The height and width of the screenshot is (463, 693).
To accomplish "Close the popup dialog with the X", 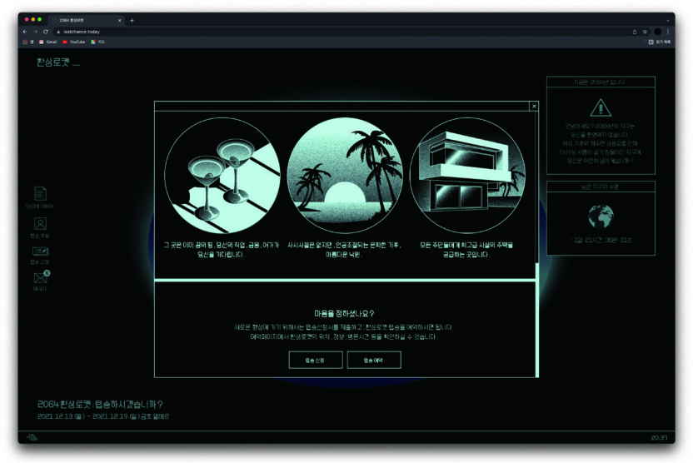I will [x=534, y=106].
